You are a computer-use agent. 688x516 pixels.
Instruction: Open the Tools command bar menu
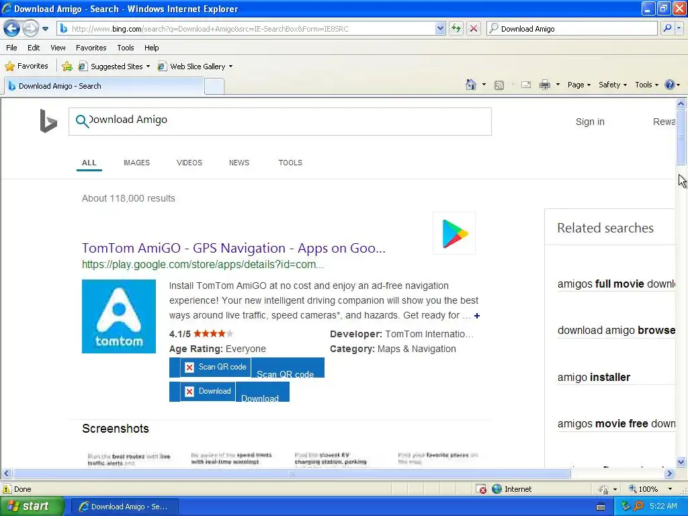(646, 85)
